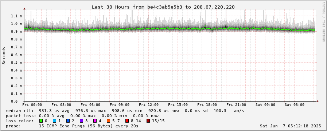Click the purple loss color 3 swatch
This screenshot has width=327, height=131.
(82, 121)
